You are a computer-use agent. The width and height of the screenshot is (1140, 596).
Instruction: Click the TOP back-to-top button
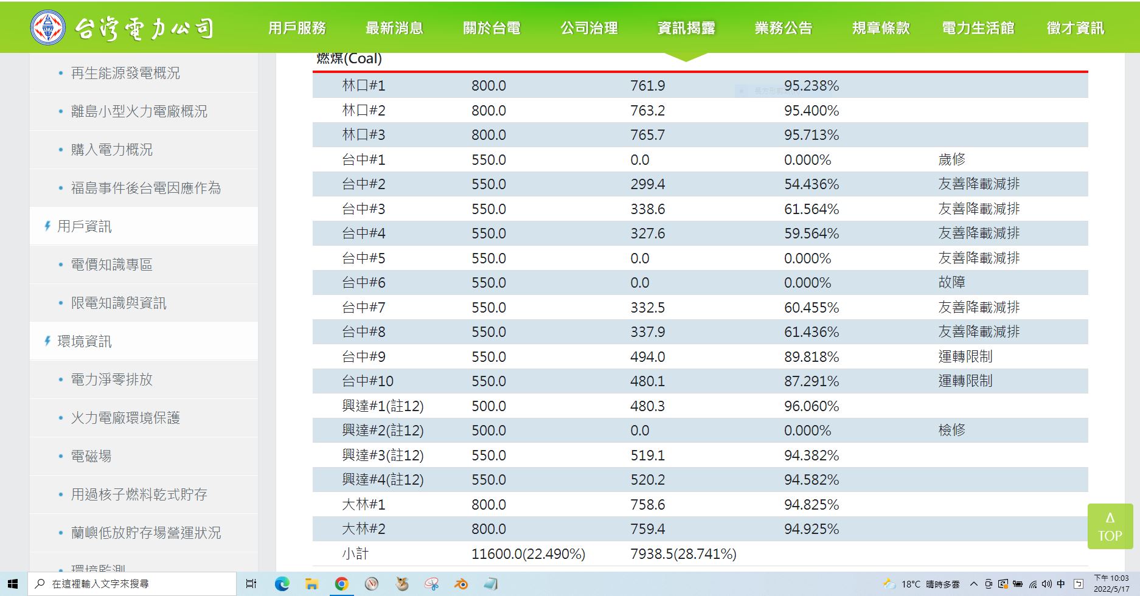[1110, 527]
